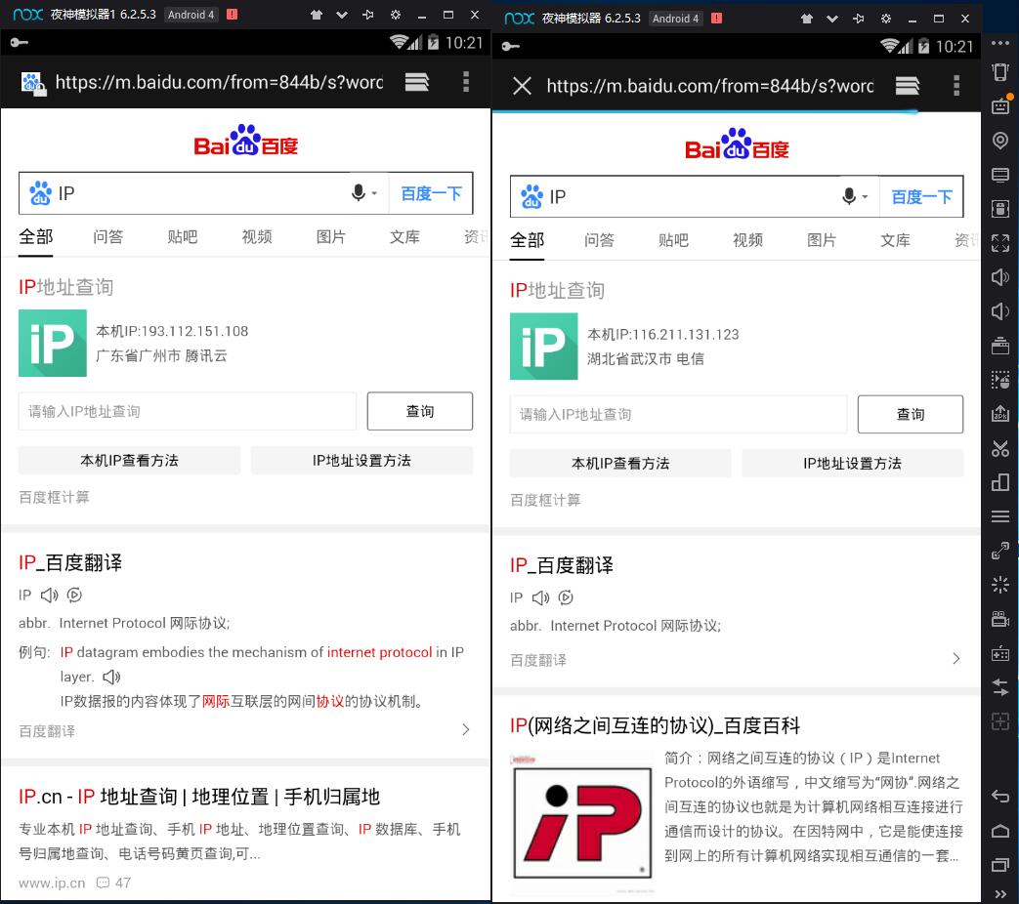Open the Nox screen video recorder
The image size is (1019, 904).
click(1000, 618)
